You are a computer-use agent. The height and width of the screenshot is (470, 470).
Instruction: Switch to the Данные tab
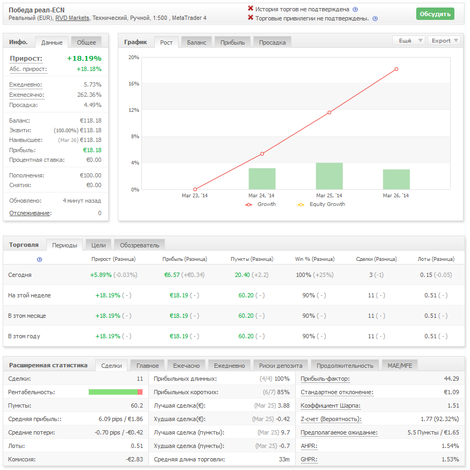[52, 42]
